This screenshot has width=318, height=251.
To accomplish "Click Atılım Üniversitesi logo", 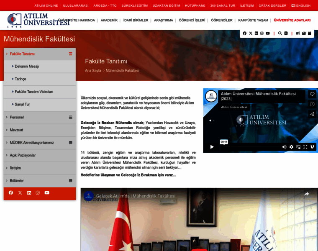I will pyautogui.click(x=38, y=20).
